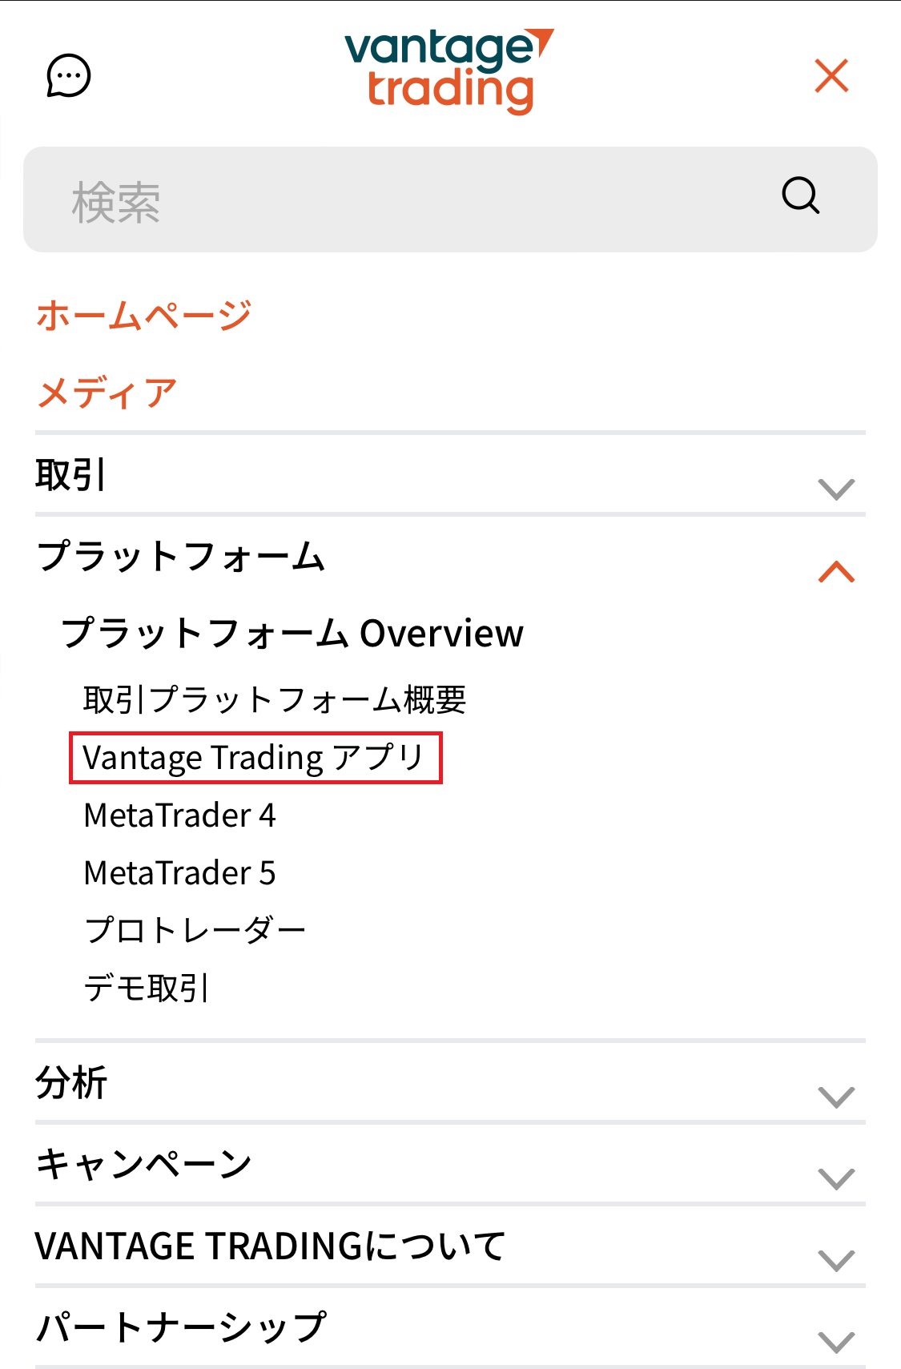Viewport: 901px width, 1369px height.
Task: Select 取引プラットフォーム概要
Action: pyautogui.click(x=276, y=699)
